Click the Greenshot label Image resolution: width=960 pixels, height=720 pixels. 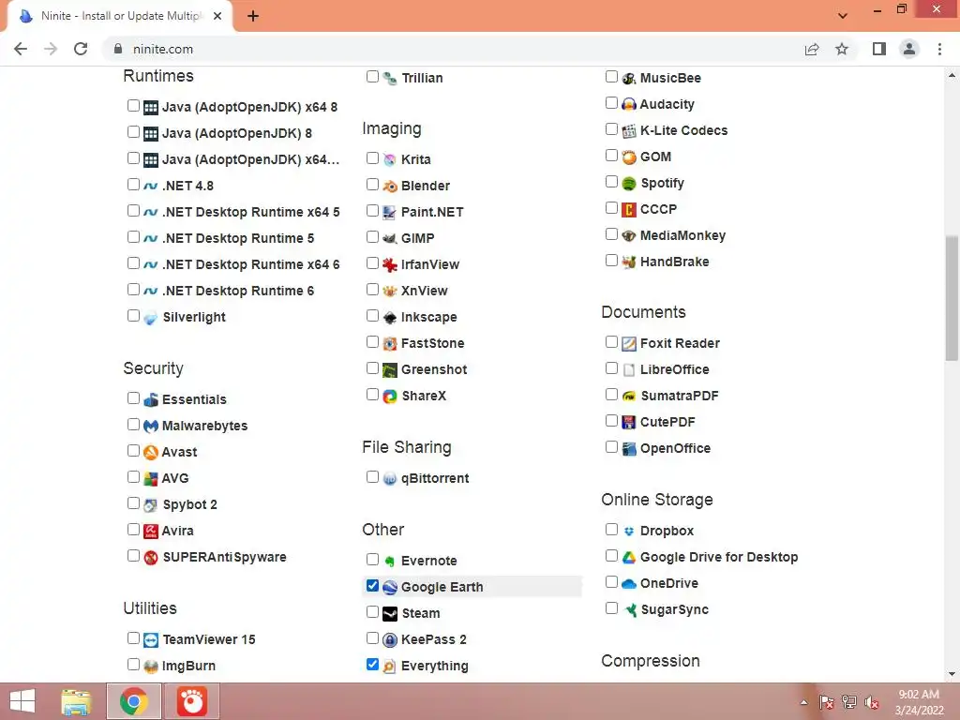pos(434,369)
